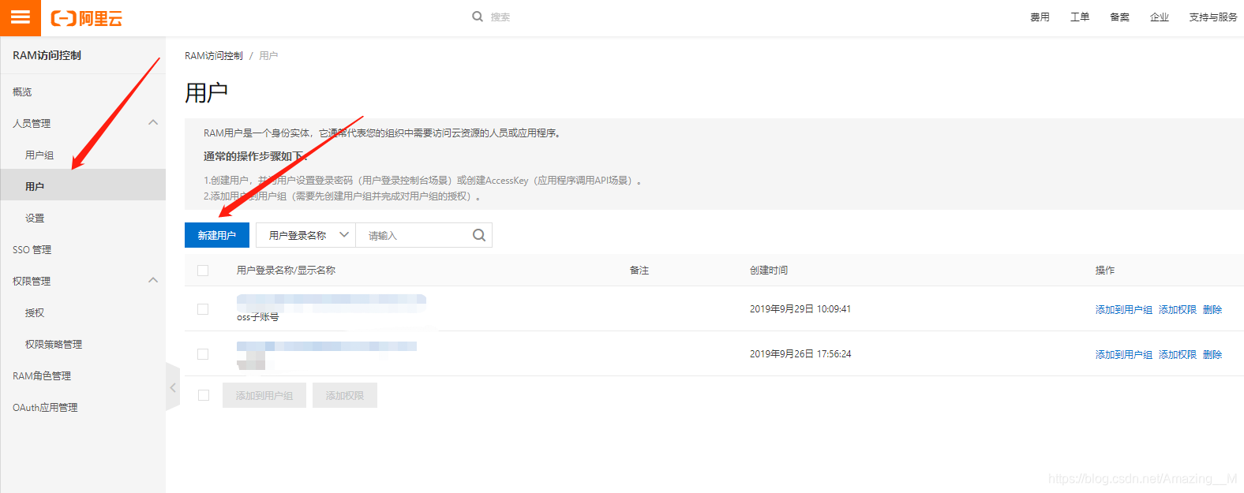The image size is (1244, 493).
Task: Collapse the 人员管理 section chevron
Action: tap(153, 122)
